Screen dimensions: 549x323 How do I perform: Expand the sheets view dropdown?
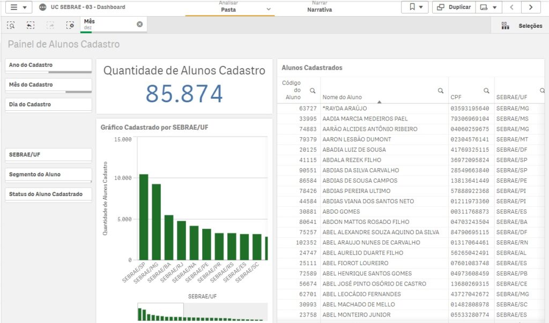pos(487,7)
